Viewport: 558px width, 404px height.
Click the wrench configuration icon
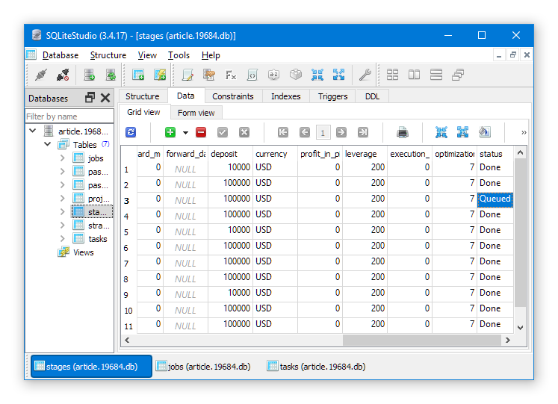pos(365,75)
